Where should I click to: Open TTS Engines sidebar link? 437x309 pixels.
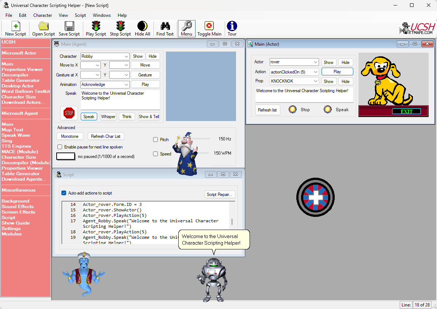click(16, 146)
